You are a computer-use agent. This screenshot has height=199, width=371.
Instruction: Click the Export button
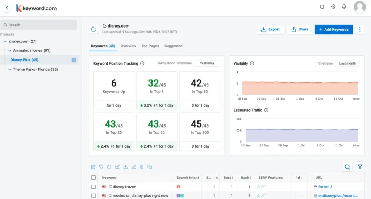pos(270,30)
